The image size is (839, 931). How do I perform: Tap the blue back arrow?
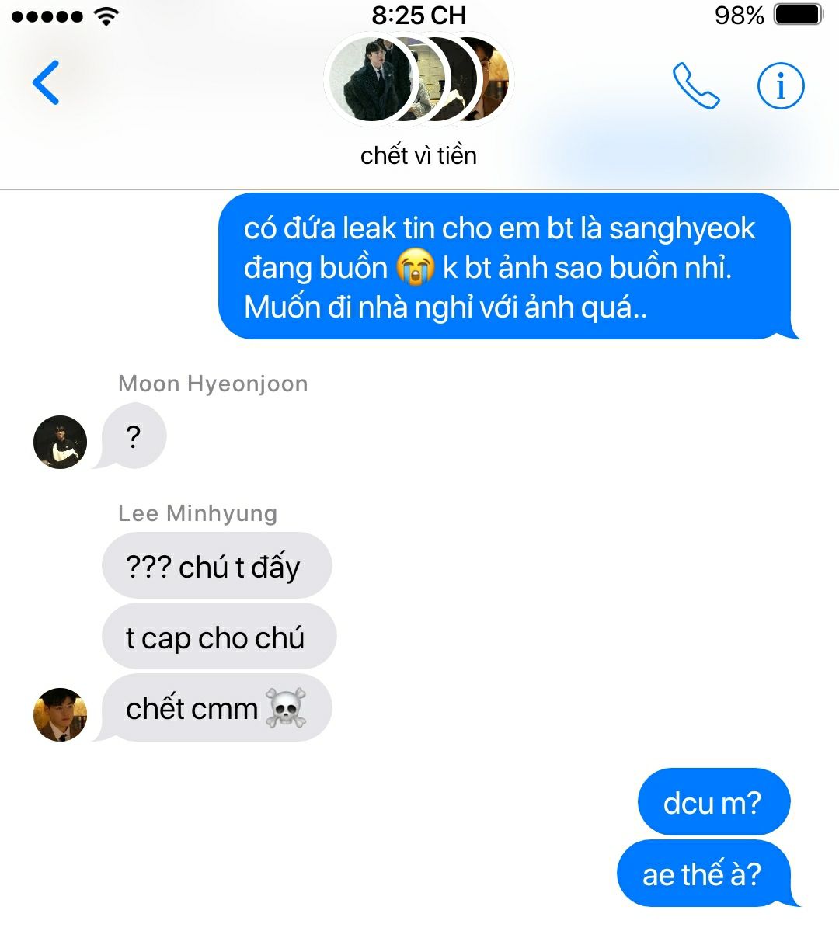[46, 82]
